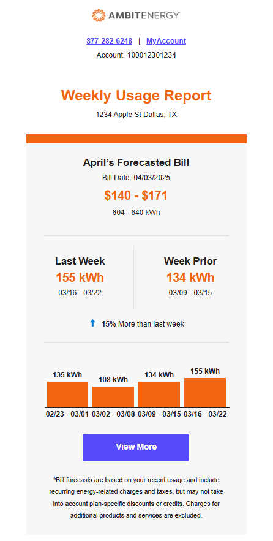The width and height of the screenshot is (273, 541).
Task: Select the 155 kWh chart bar
Action: click(205, 393)
